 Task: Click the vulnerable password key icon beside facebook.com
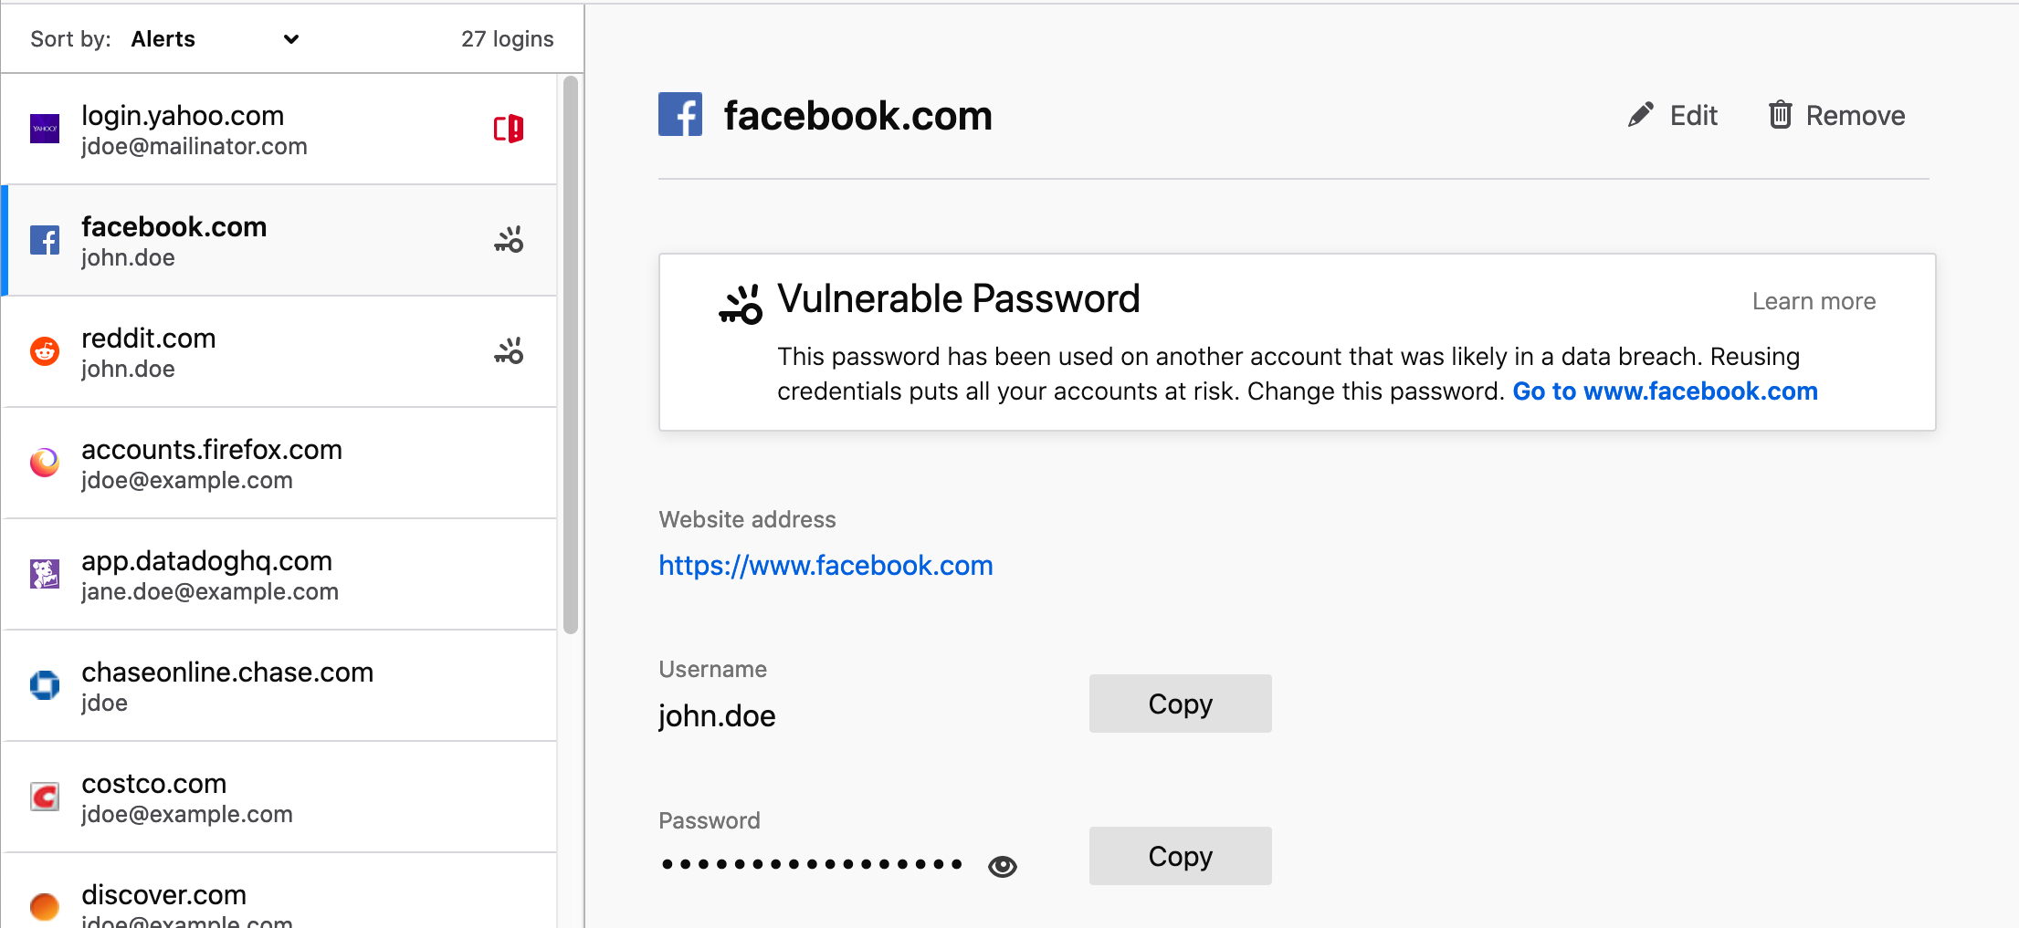click(x=509, y=239)
